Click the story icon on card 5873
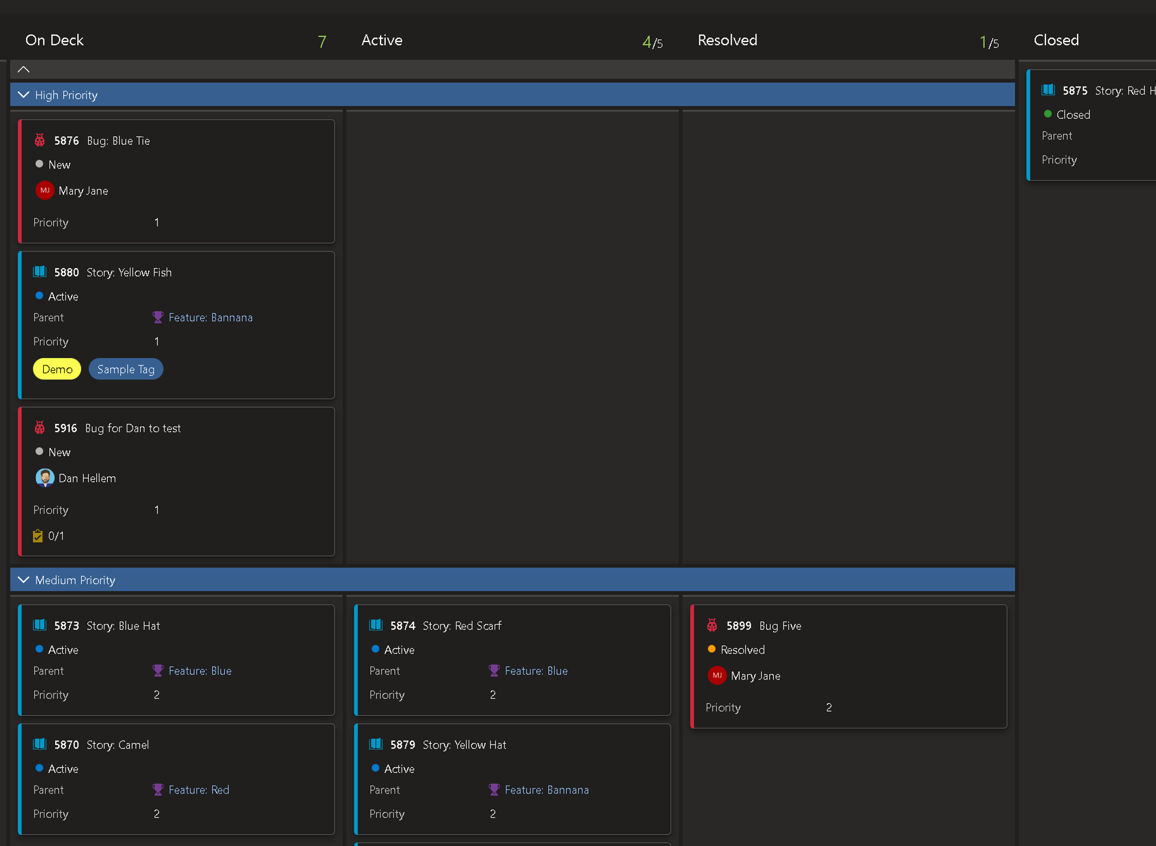Screen dimensions: 1156x846 [40, 625]
